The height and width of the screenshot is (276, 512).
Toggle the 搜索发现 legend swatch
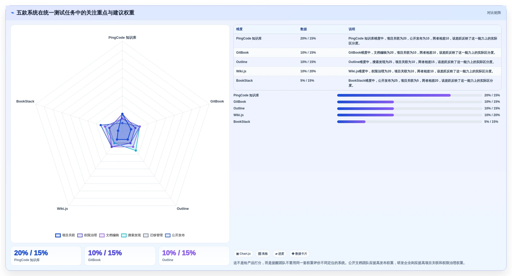point(124,235)
